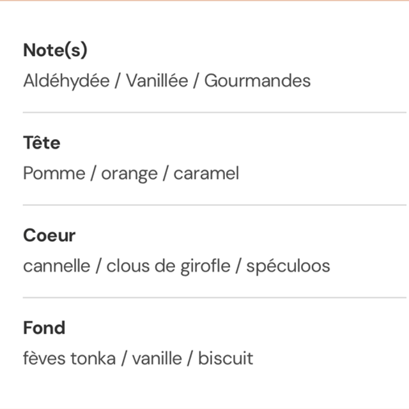Screen dimensions: 409x409
Task: Click the divider line below Gourmandes row
Action: click(x=215, y=112)
